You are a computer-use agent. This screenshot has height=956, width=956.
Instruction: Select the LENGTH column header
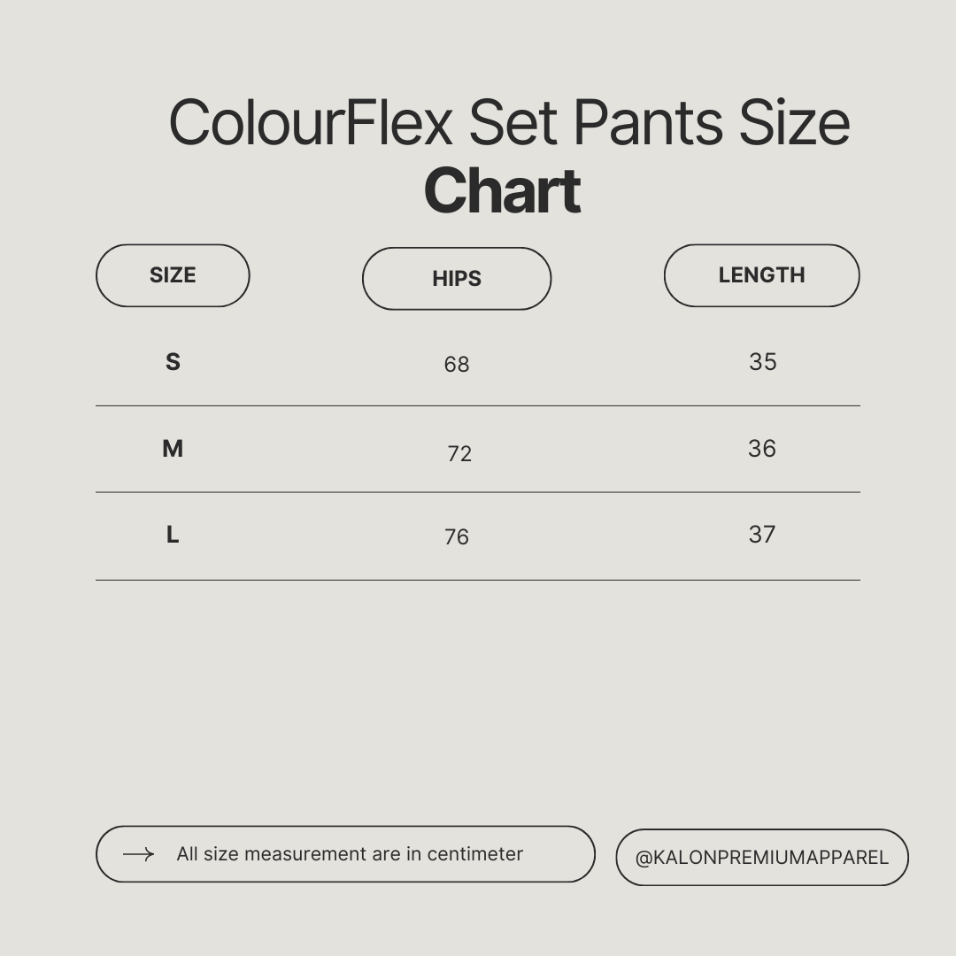pyautogui.click(x=761, y=275)
